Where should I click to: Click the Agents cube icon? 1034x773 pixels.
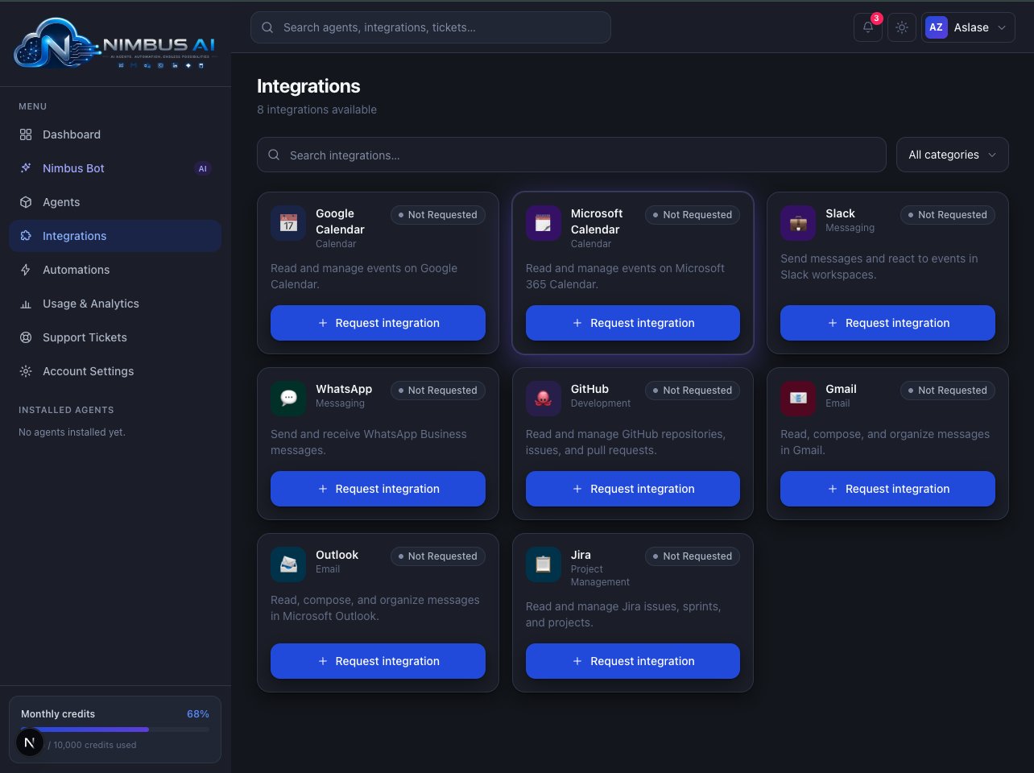[26, 202]
